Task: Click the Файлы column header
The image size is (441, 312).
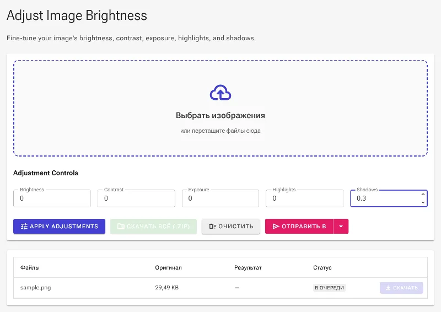Action: 30,267
